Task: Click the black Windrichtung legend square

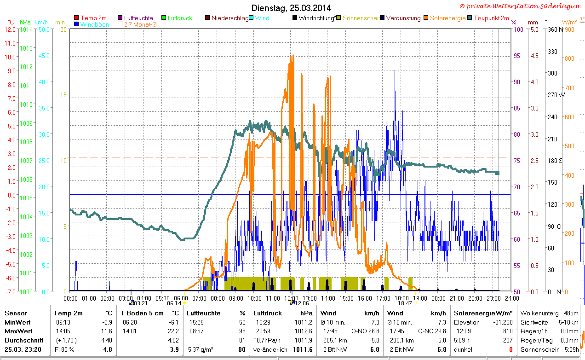Action: tap(295, 18)
